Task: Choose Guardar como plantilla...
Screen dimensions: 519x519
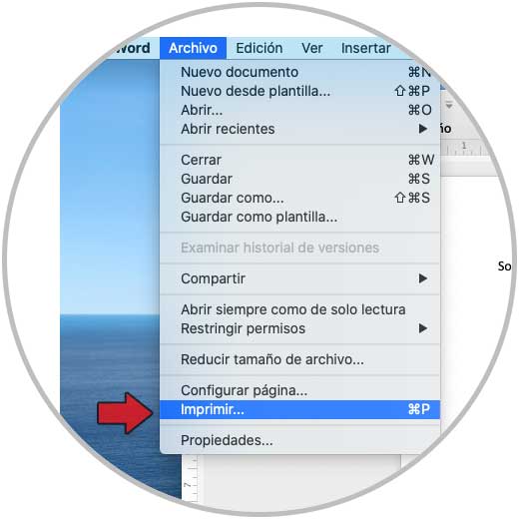Action: (x=299, y=217)
